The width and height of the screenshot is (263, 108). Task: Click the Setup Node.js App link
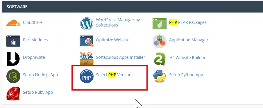tap(40, 75)
